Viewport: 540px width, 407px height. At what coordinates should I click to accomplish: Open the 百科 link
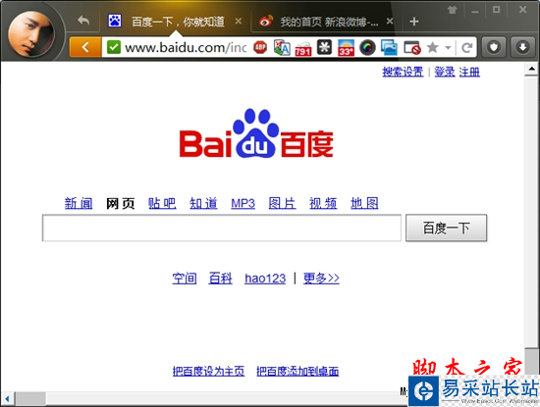(220, 278)
